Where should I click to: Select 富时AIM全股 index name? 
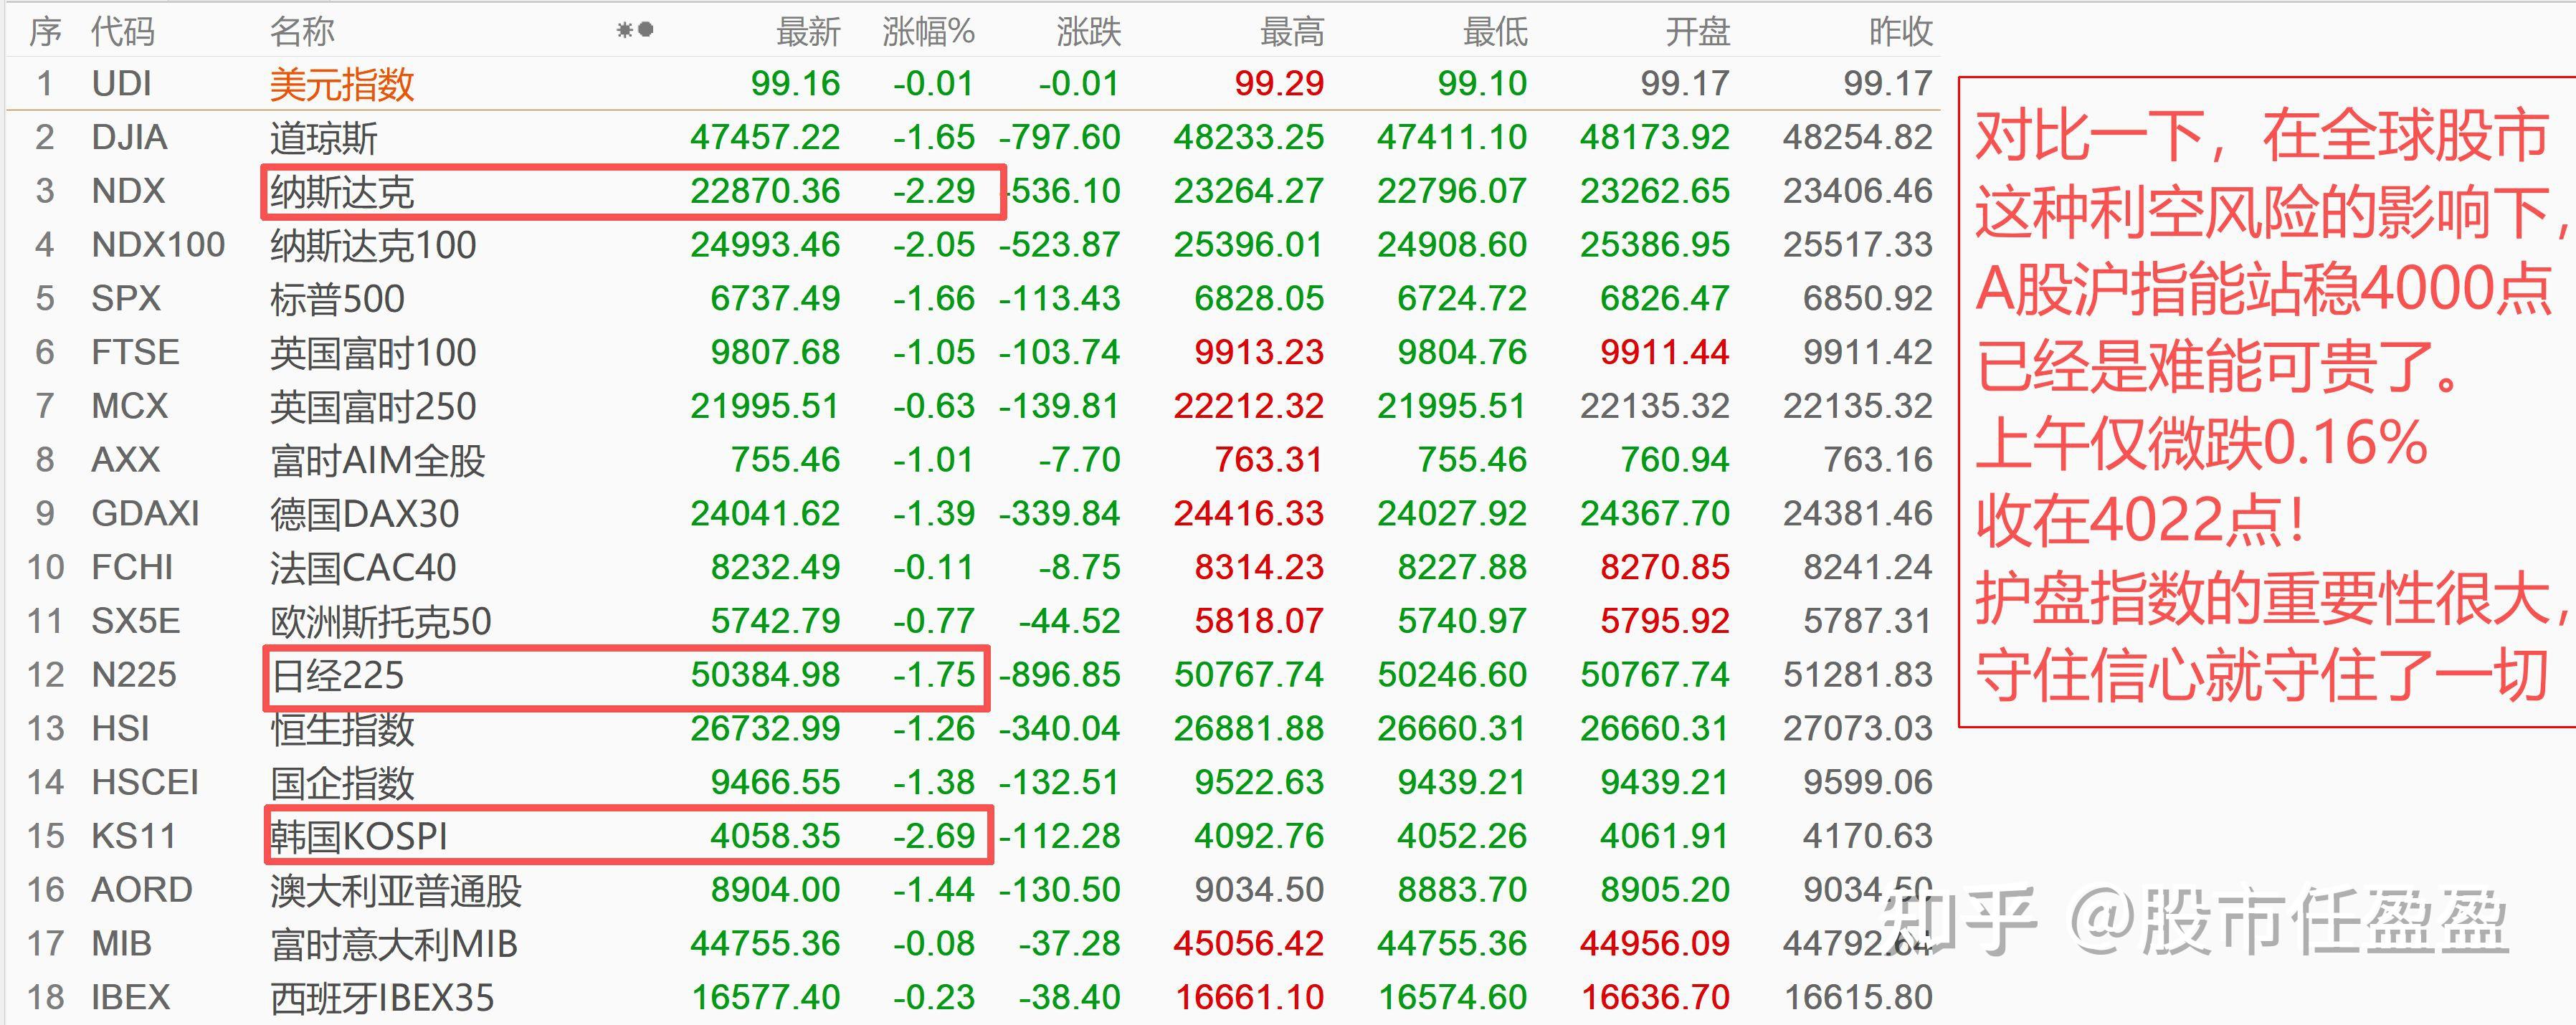coord(378,461)
